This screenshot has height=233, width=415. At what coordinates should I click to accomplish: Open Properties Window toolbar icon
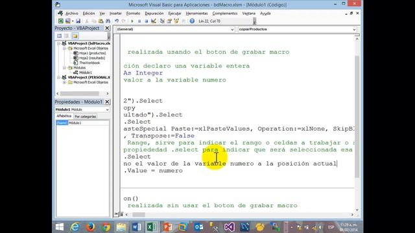pyautogui.click(x=169, y=21)
